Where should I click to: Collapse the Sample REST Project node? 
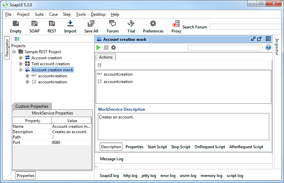[14, 52]
